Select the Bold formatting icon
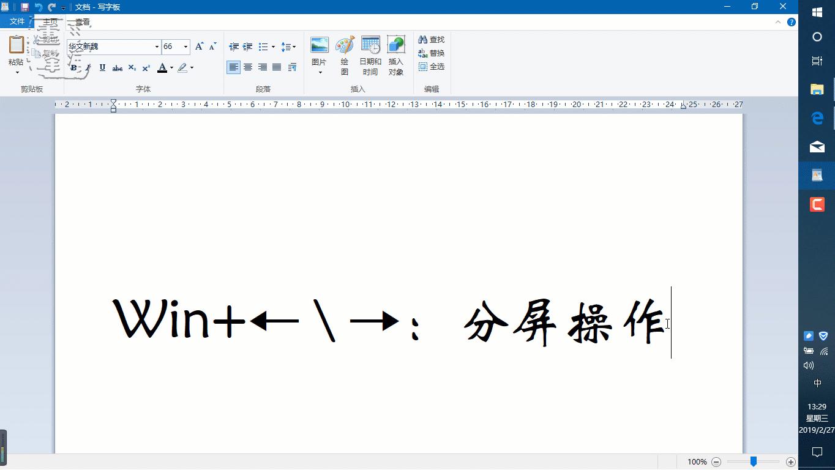Viewport: 835px width, 470px height. [73, 68]
